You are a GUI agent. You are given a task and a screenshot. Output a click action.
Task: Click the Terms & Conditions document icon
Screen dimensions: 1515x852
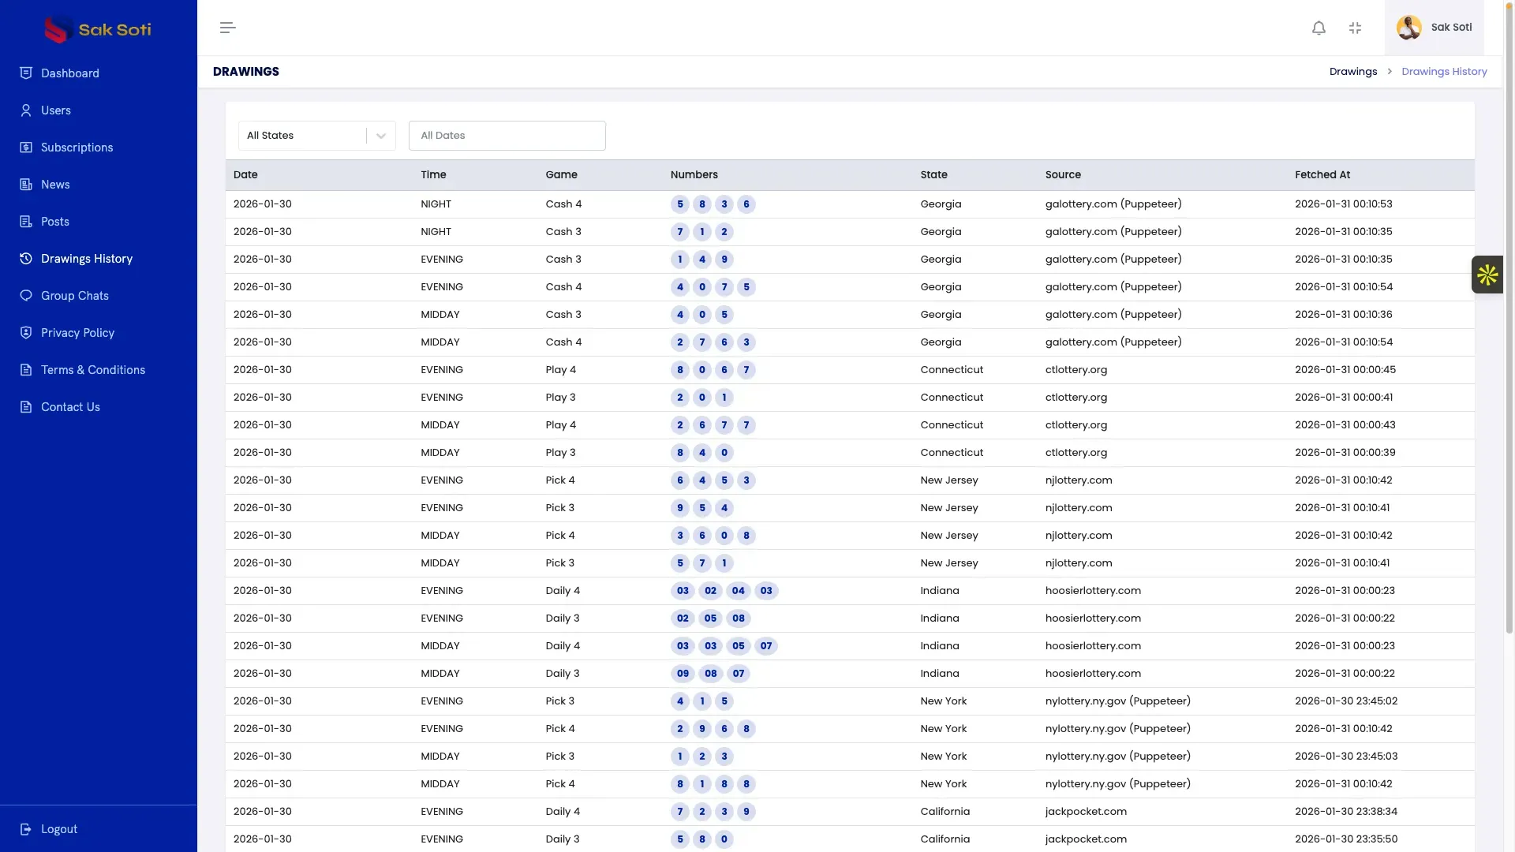click(x=26, y=370)
